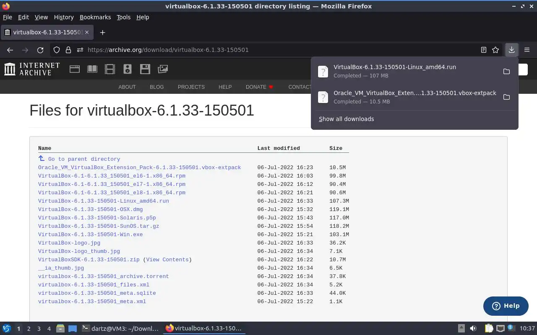Select the virtualbox-6.1.33-150501 browser tab
This screenshot has height=335, width=537.
pos(47,32)
